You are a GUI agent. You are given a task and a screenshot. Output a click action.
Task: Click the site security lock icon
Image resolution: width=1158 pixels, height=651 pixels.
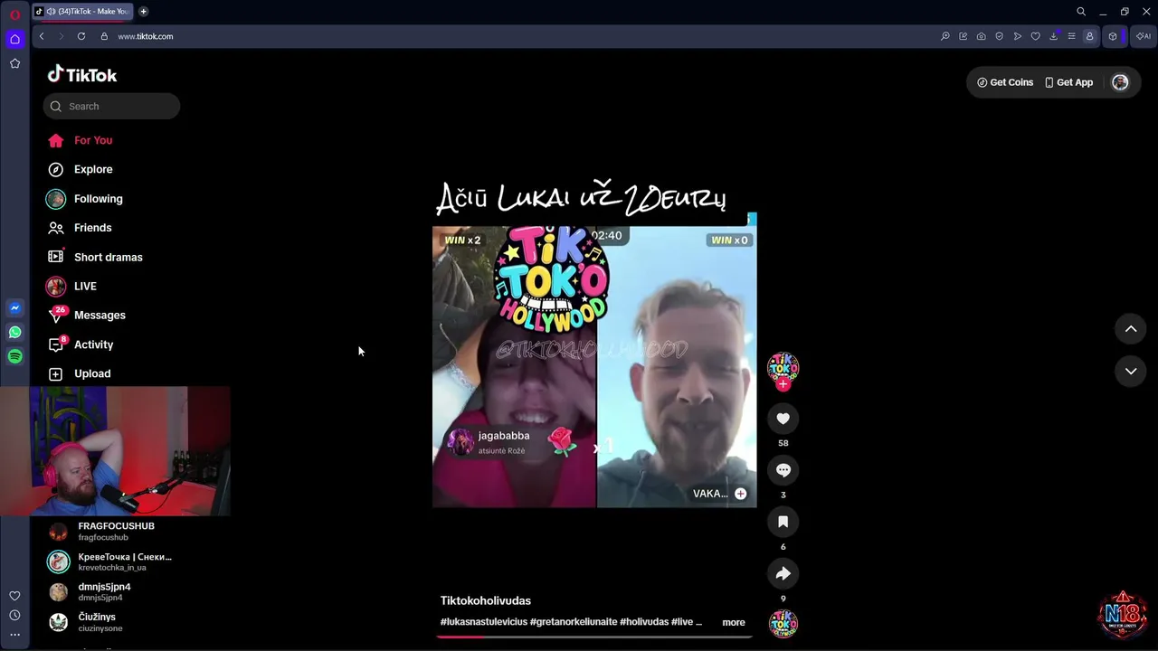pos(104,36)
